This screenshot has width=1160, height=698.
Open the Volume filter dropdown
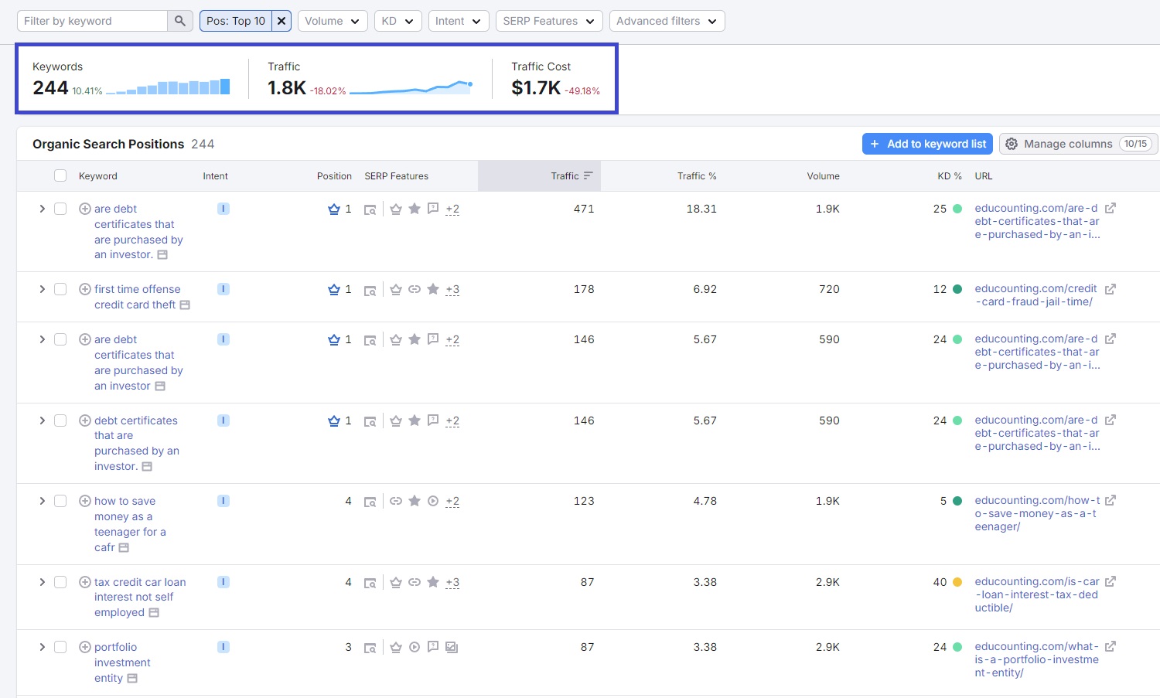coord(332,21)
